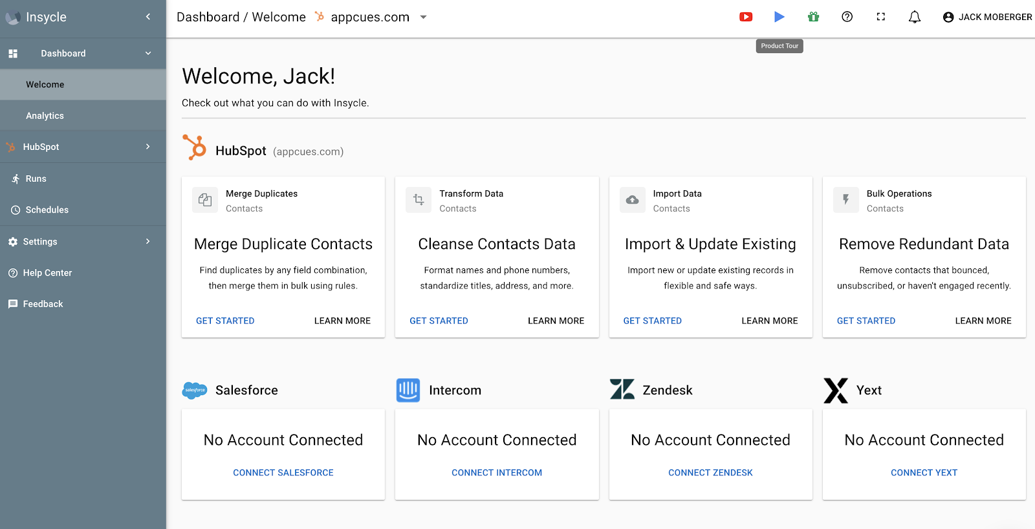Click the HubSpot sprocket icon in sidebar
This screenshot has width=1035, height=529.
(11, 147)
